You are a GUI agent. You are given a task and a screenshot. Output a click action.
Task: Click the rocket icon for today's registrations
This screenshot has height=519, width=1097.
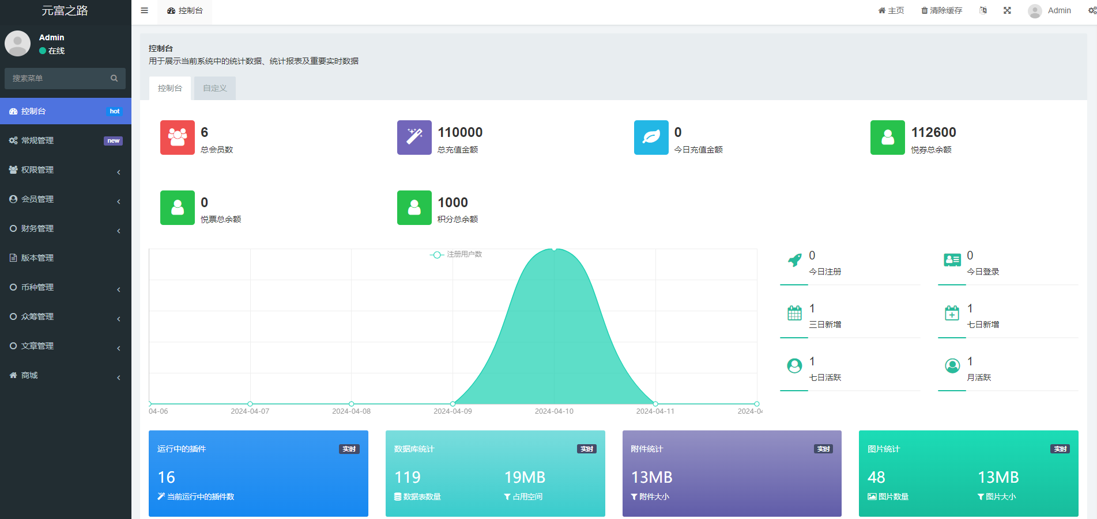[x=794, y=260]
